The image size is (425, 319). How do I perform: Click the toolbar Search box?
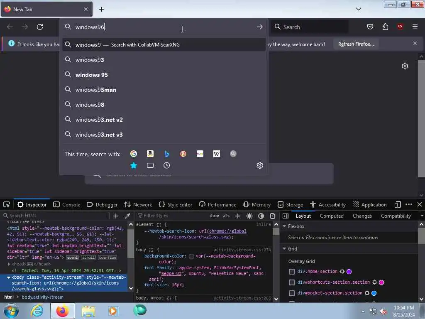click(310, 27)
